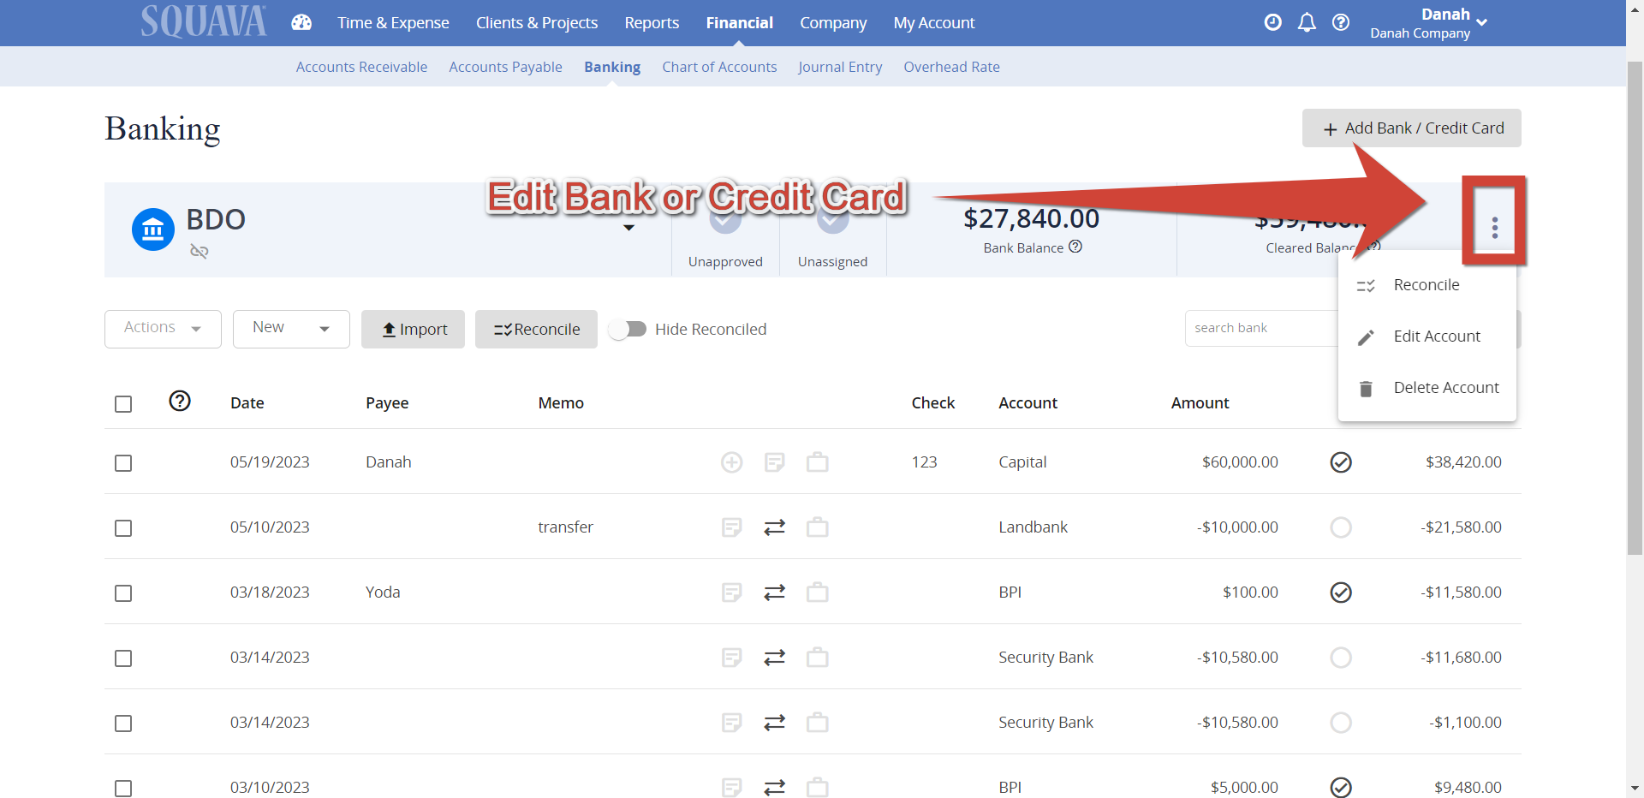Click the help question mark icon in the header
The height and width of the screenshot is (798, 1644).
pos(1341,22)
